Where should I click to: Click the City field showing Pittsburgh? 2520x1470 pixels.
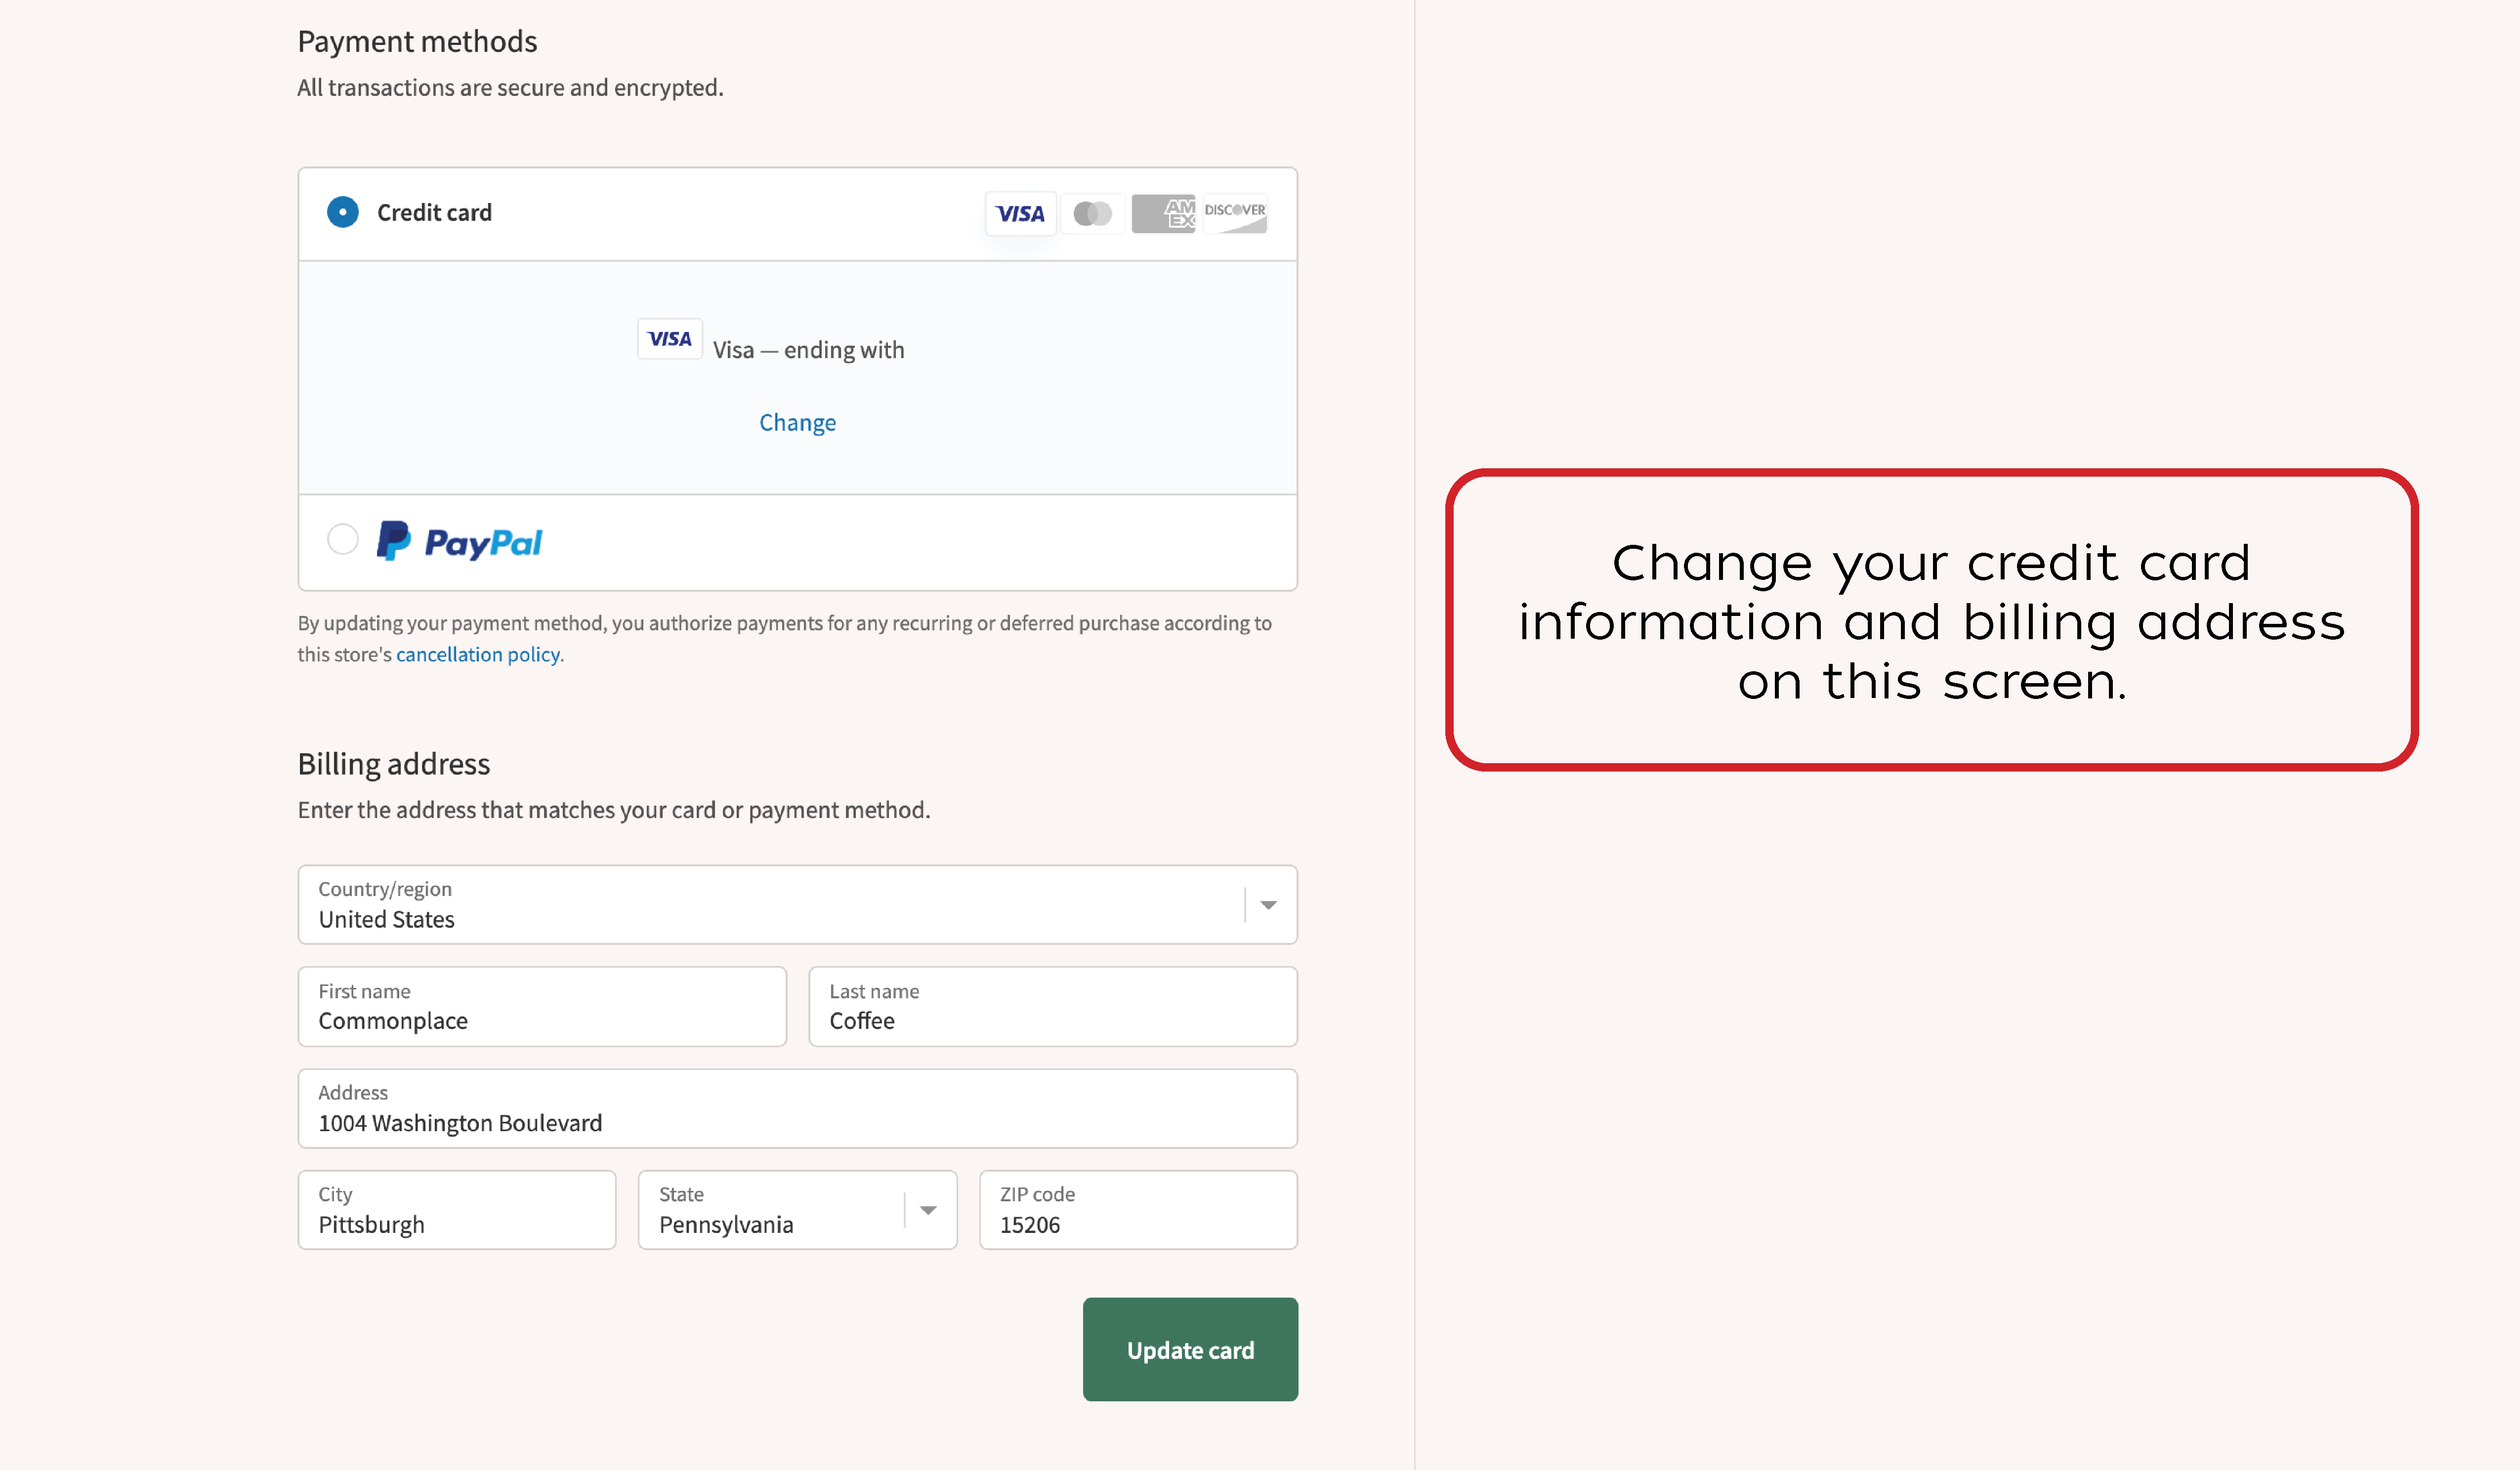pos(456,1210)
